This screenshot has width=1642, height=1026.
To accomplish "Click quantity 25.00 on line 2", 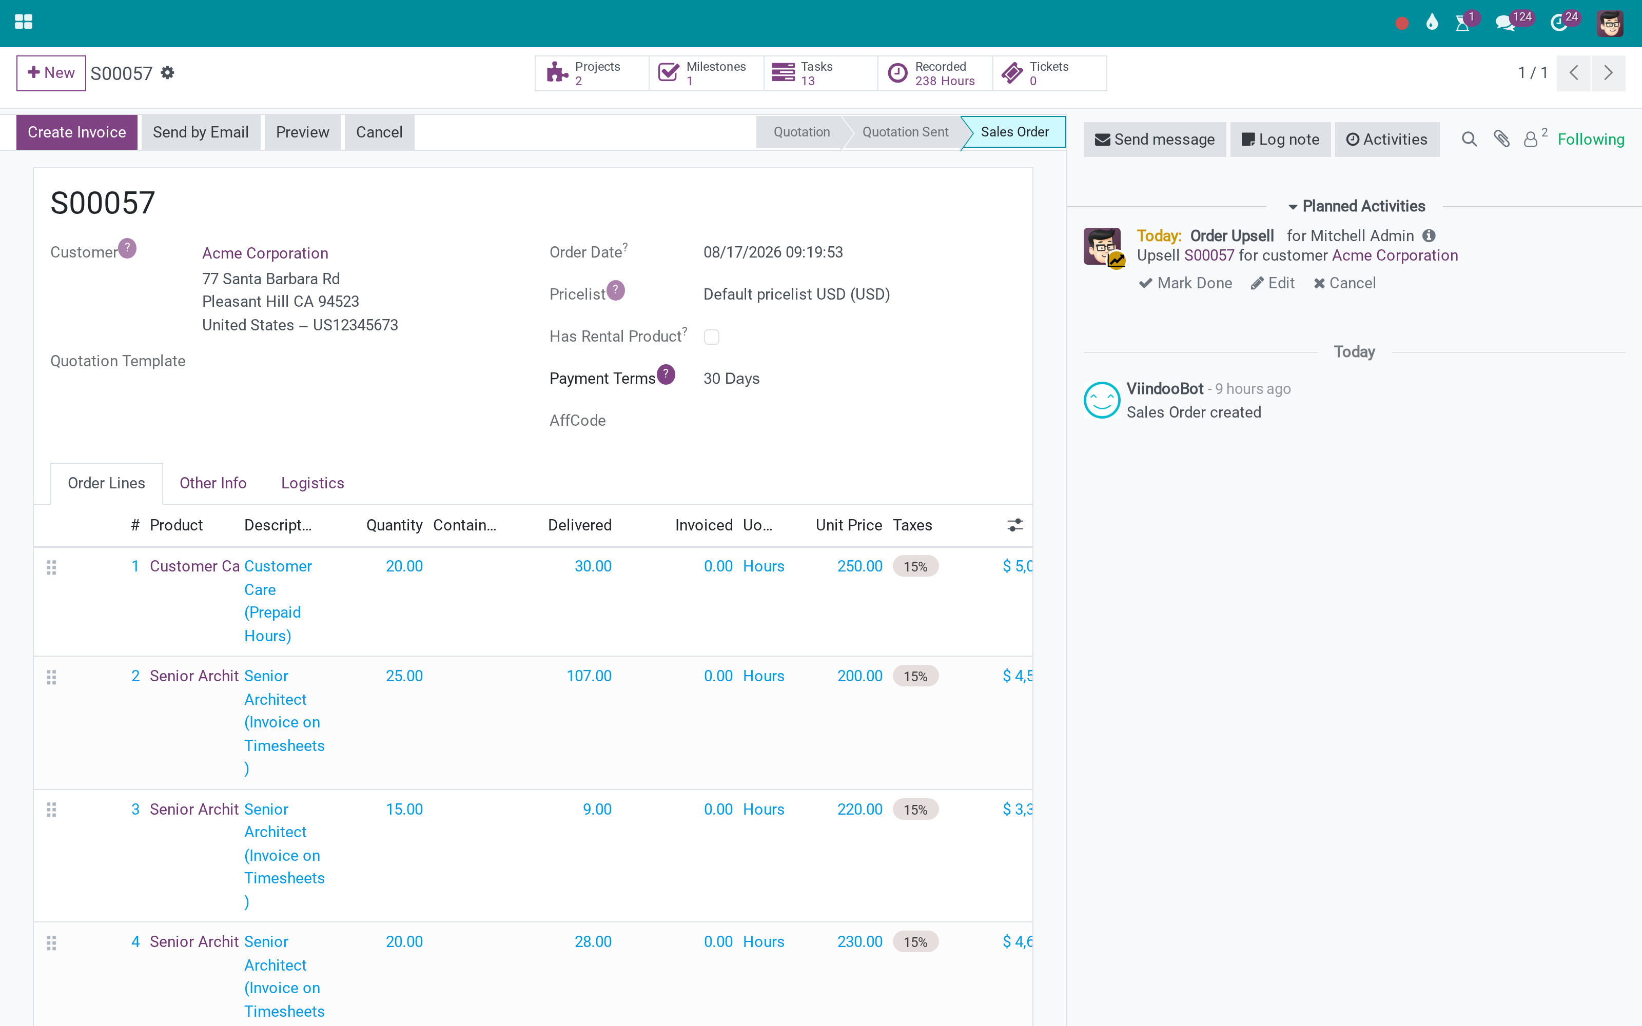I will [404, 676].
